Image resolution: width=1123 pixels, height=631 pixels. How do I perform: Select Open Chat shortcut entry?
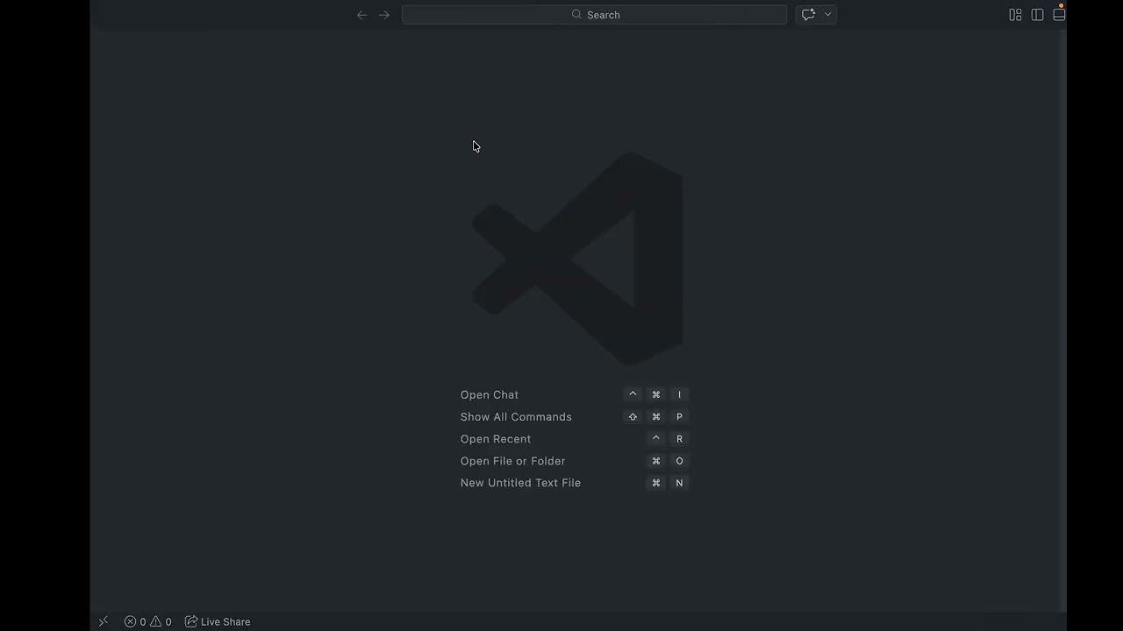tap(490, 394)
